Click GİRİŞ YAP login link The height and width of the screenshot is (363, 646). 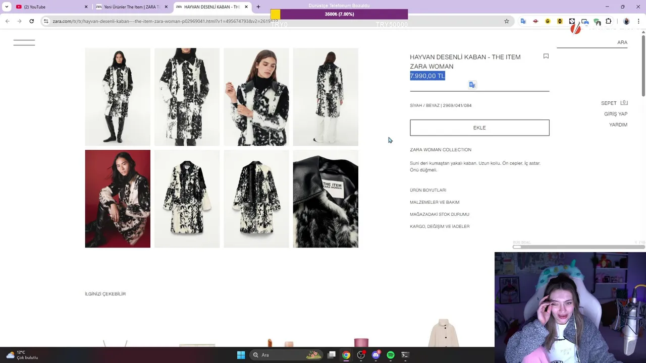(616, 114)
